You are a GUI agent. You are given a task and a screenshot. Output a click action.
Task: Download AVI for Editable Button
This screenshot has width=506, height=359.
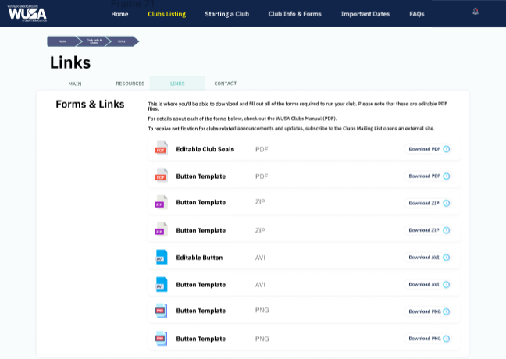click(428, 257)
